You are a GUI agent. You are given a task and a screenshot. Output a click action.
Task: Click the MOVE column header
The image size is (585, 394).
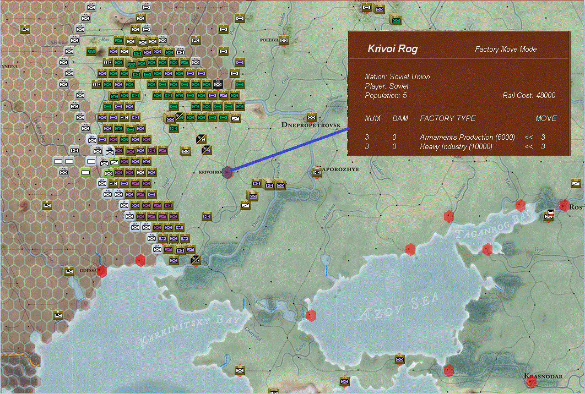click(546, 118)
